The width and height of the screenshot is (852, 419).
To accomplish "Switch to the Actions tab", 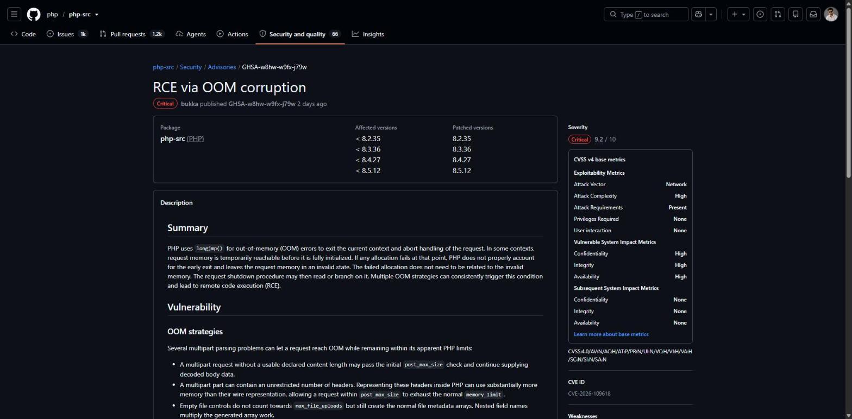I will 232,34.
